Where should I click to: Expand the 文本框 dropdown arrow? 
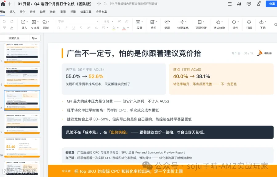(38, 22)
